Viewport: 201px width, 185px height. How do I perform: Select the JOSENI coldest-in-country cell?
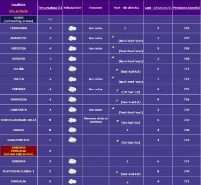pyautogui.click(x=19, y=19)
